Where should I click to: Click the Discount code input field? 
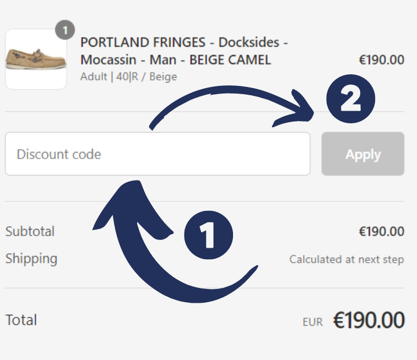(x=157, y=154)
